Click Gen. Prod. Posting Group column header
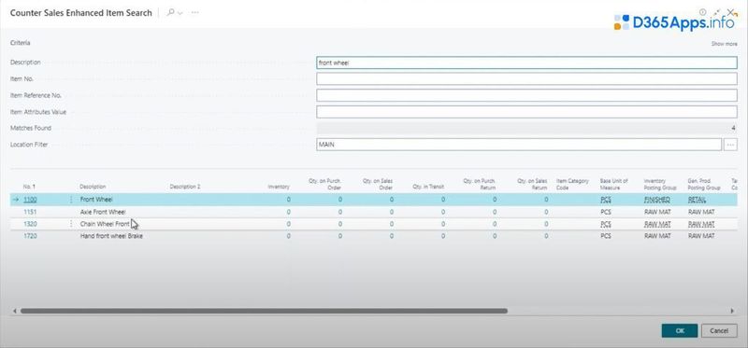This screenshot has width=748, height=348. pos(704,184)
